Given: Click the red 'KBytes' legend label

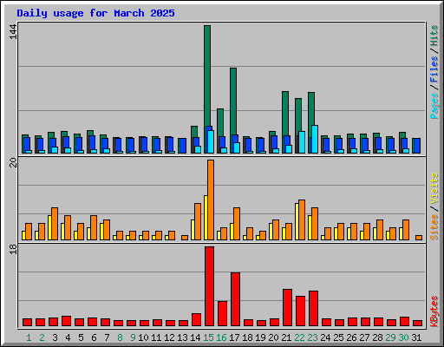Looking at the screenshot, I should pos(434,311).
